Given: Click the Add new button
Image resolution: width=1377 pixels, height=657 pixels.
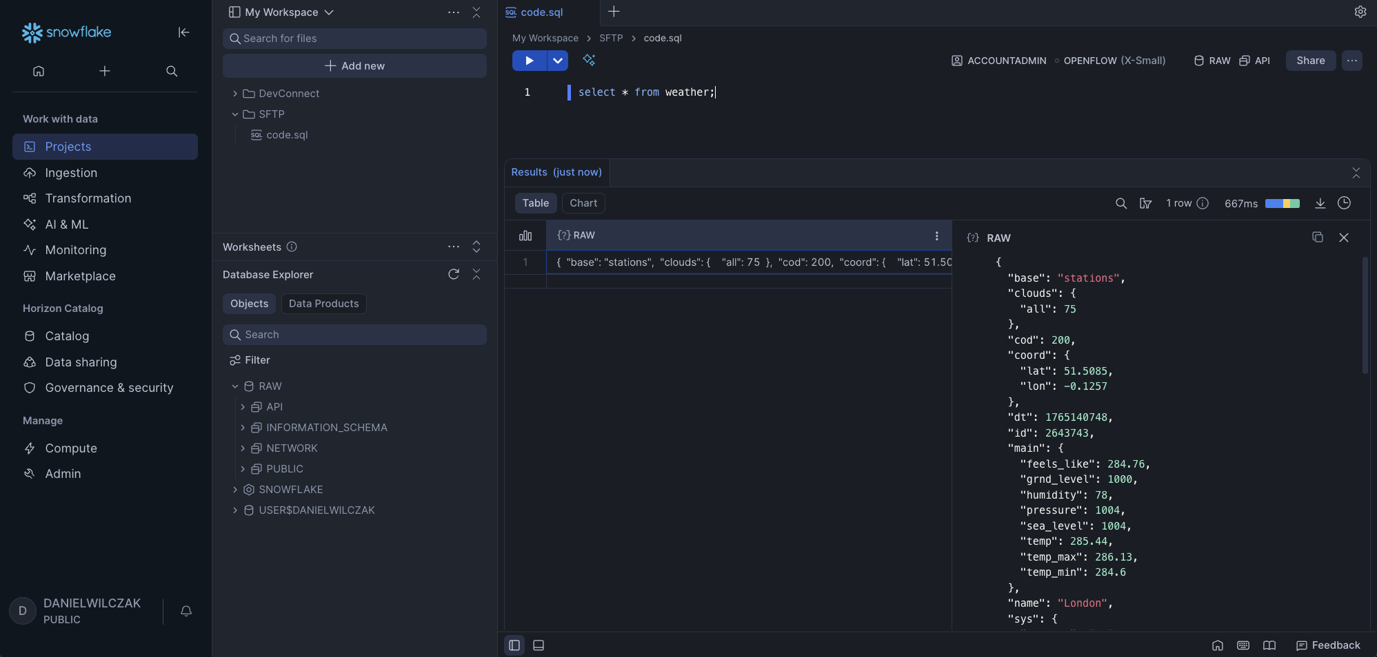Looking at the screenshot, I should (x=354, y=66).
